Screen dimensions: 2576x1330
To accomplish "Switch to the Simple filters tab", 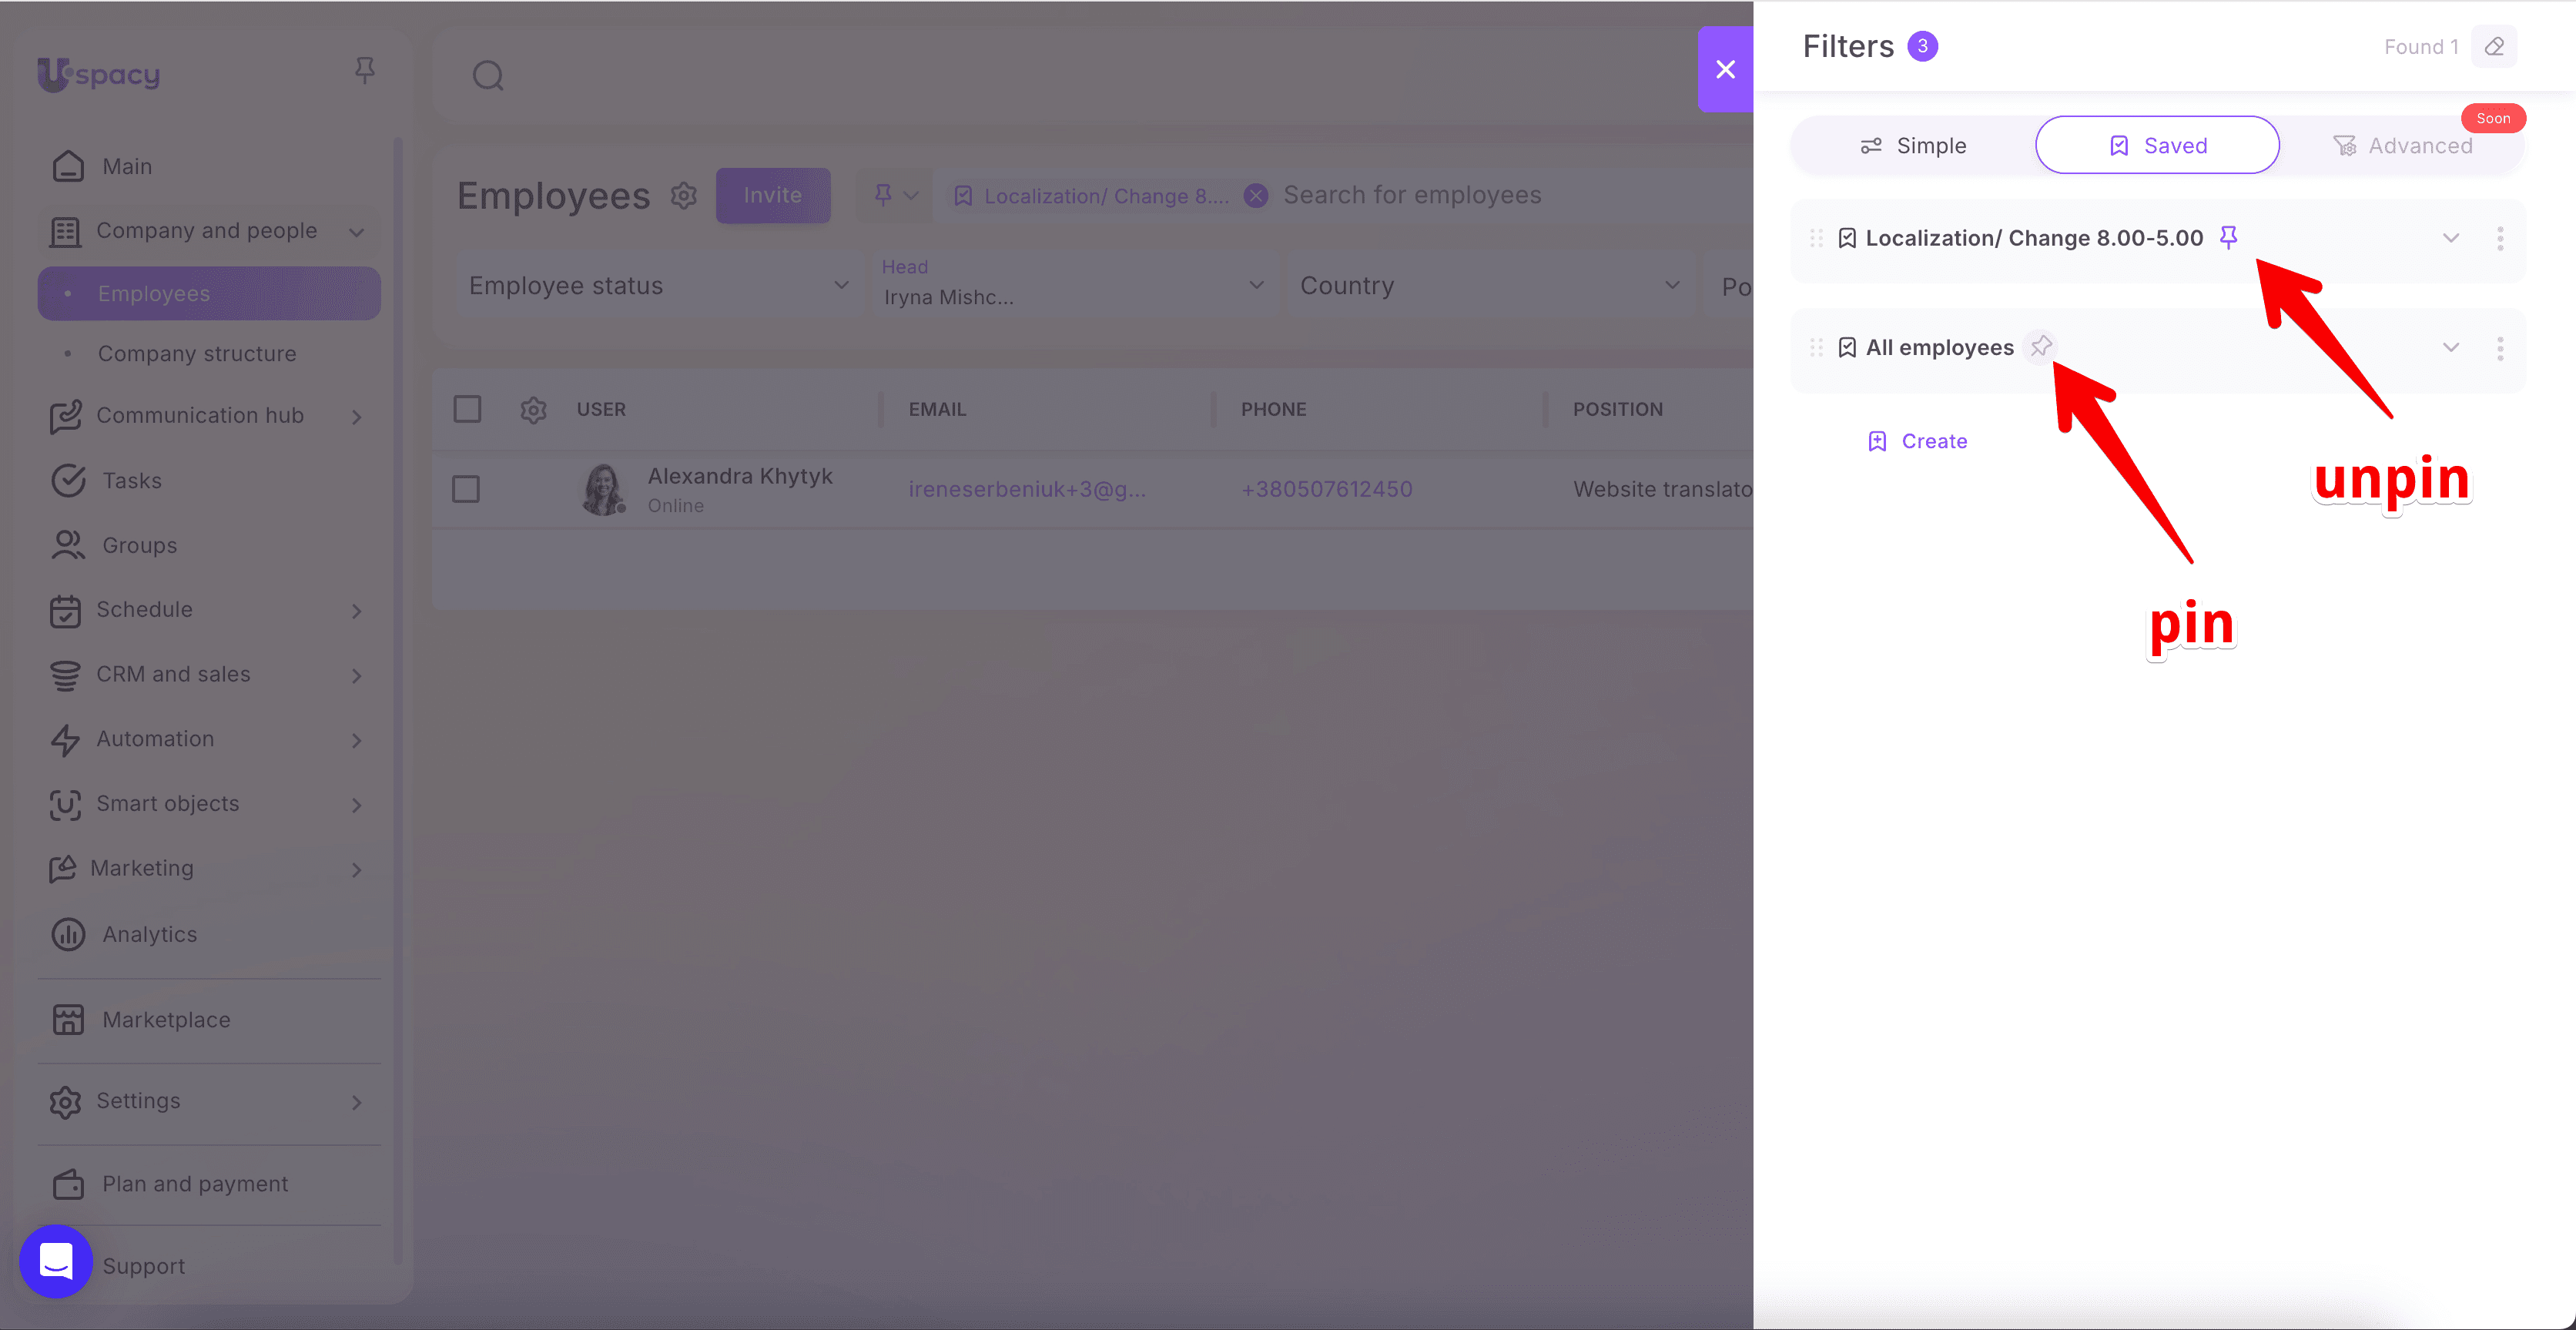I will (1913, 146).
